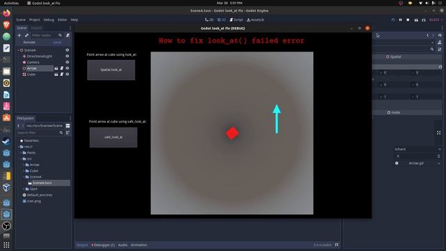Open the script attached to the Cube node
The width and height of the screenshot is (446, 251).
[62, 75]
